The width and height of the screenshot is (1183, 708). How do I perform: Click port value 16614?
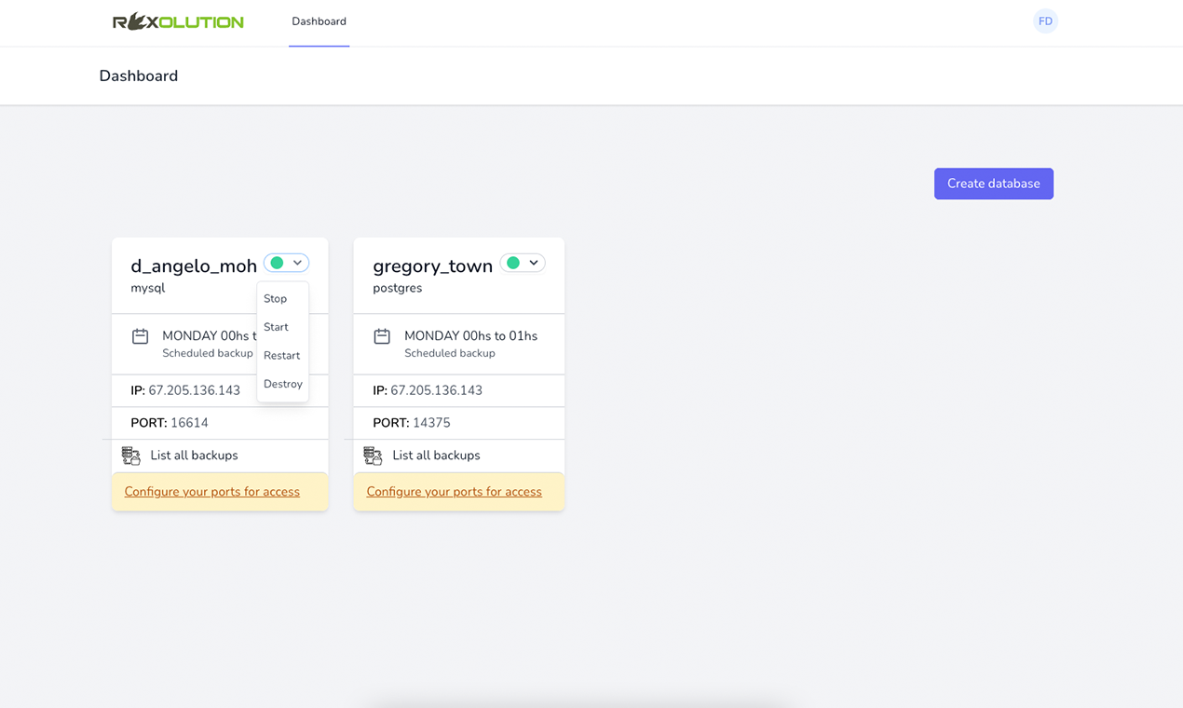click(x=189, y=423)
